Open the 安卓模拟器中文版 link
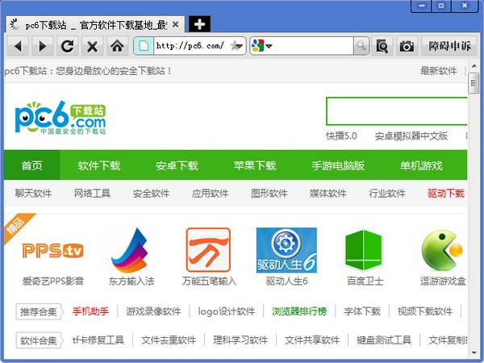 pyautogui.click(x=411, y=136)
